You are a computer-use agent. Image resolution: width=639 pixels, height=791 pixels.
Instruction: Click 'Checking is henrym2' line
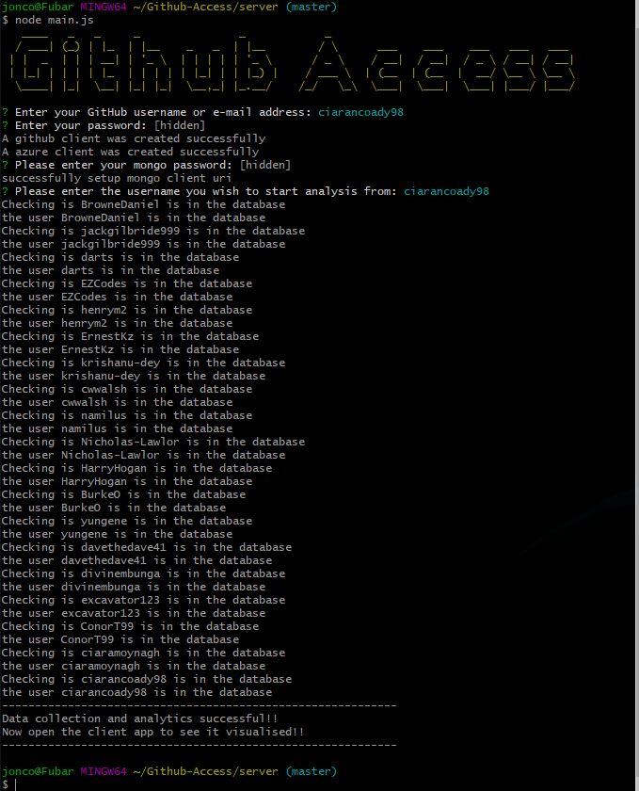click(x=127, y=310)
